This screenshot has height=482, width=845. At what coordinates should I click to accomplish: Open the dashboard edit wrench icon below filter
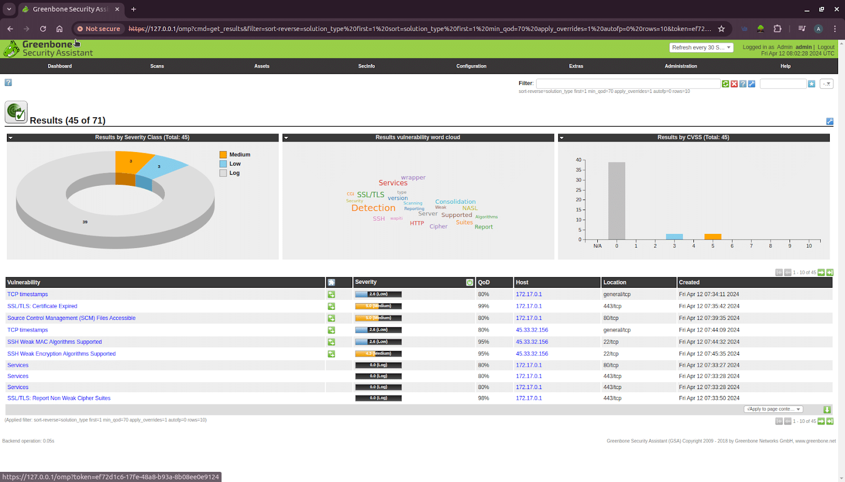(830, 121)
